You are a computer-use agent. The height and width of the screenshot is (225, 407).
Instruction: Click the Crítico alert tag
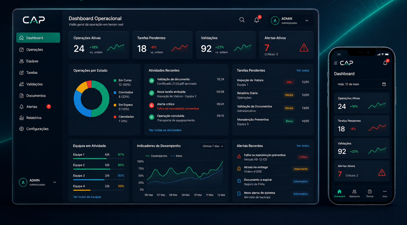point(303,157)
